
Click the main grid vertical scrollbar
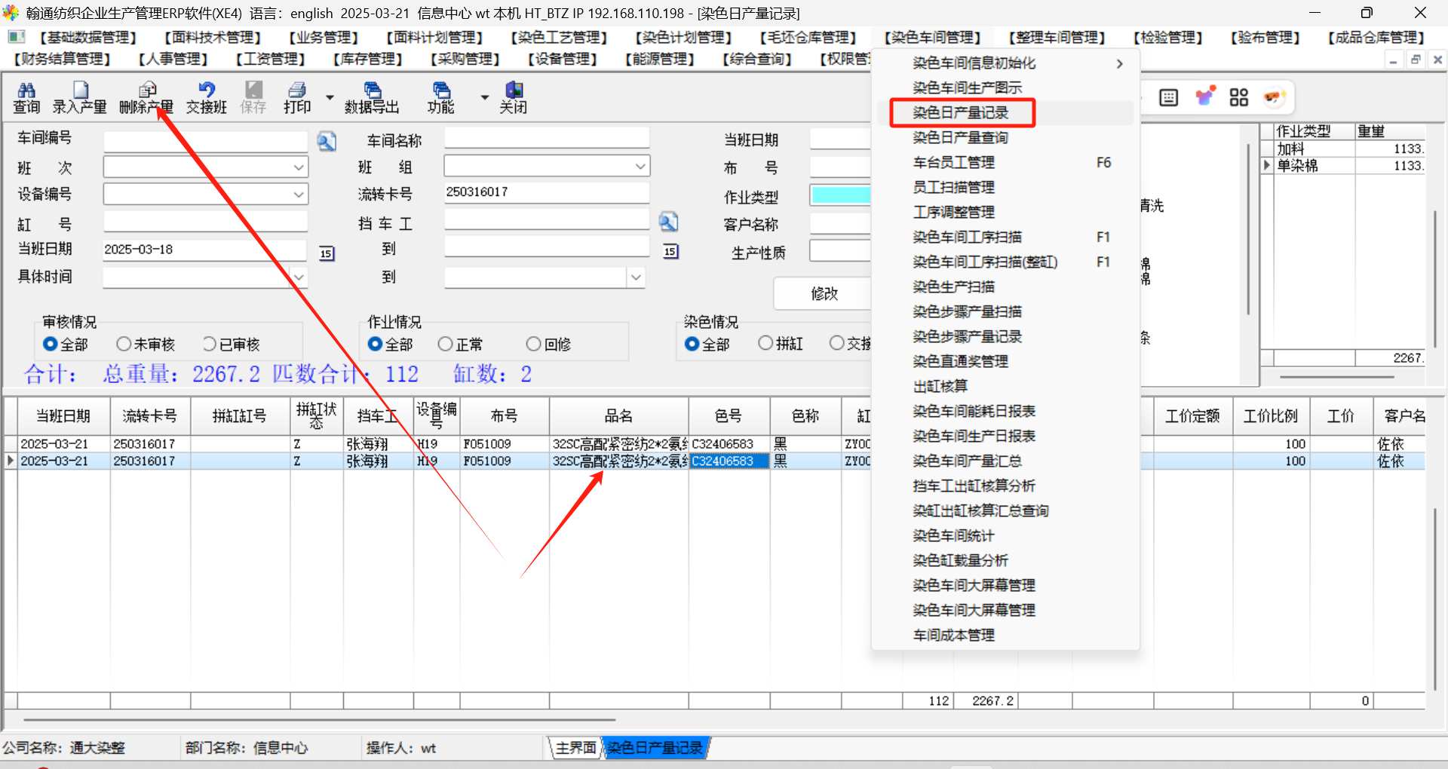click(x=1434, y=599)
